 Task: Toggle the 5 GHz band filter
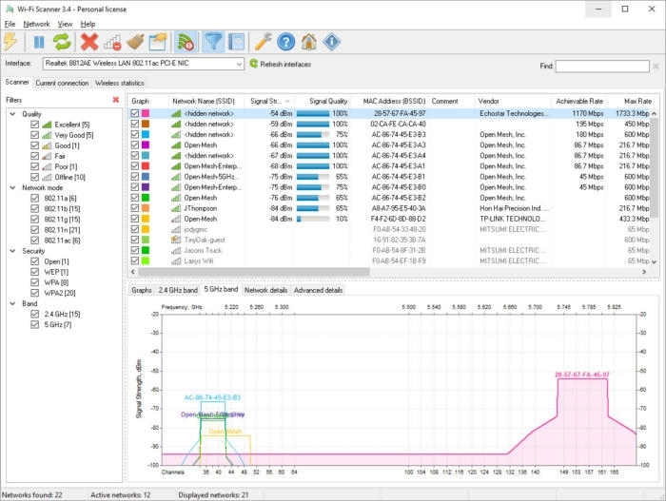pos(35,324)
